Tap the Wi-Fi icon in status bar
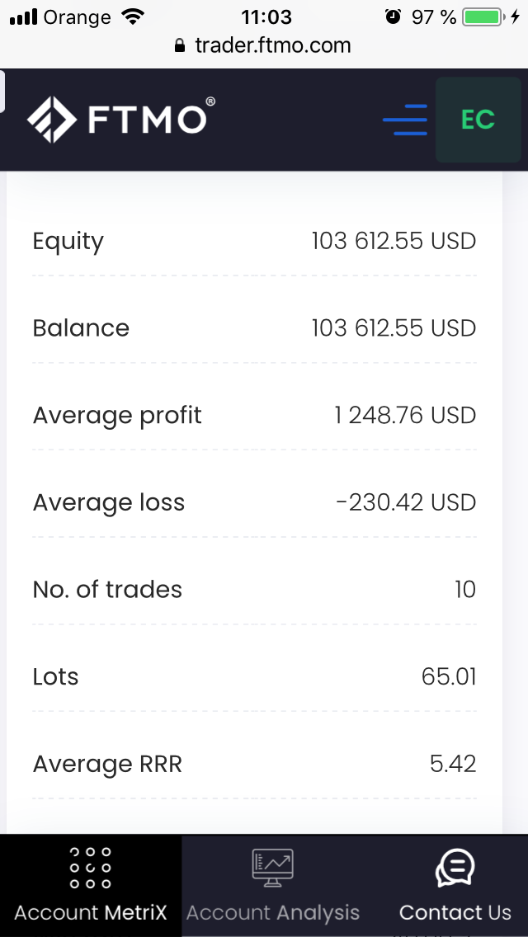Image resolution: width=528 pixels, height=937 pixels. (x=131, y=16)
